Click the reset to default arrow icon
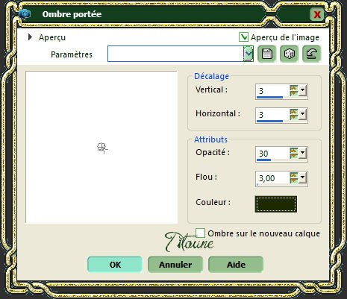Viewport: 347px width, 299px height. tap(311, 54)
